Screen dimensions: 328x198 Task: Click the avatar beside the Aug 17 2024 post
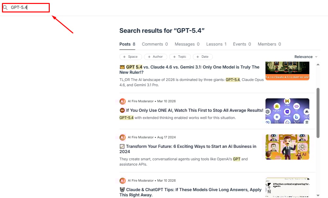click(x=122, y=137)
